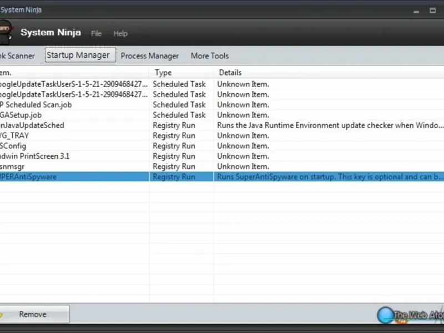Switch to the Junk Scanner tab
Viewport: 444px width, 333px height.
click(17, 56)
